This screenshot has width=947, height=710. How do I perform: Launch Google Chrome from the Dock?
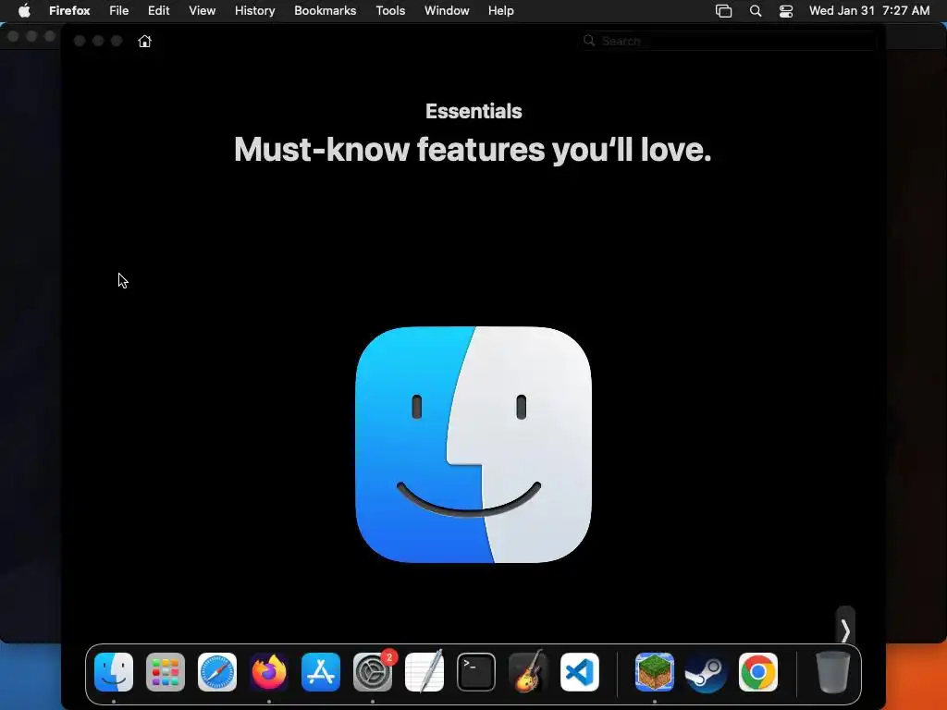[758, 672]
